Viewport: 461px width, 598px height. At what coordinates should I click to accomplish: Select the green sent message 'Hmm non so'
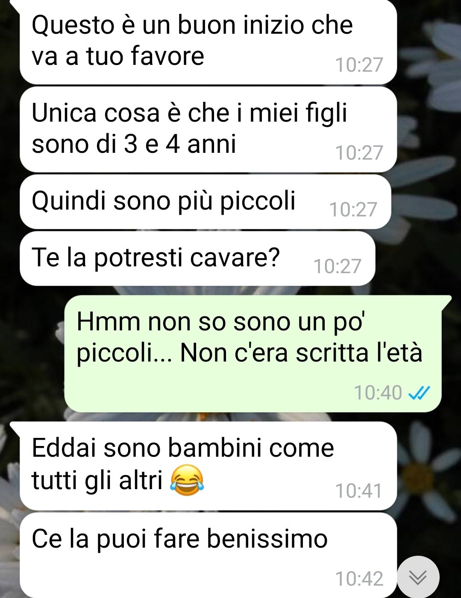click(x=253, y=353)
